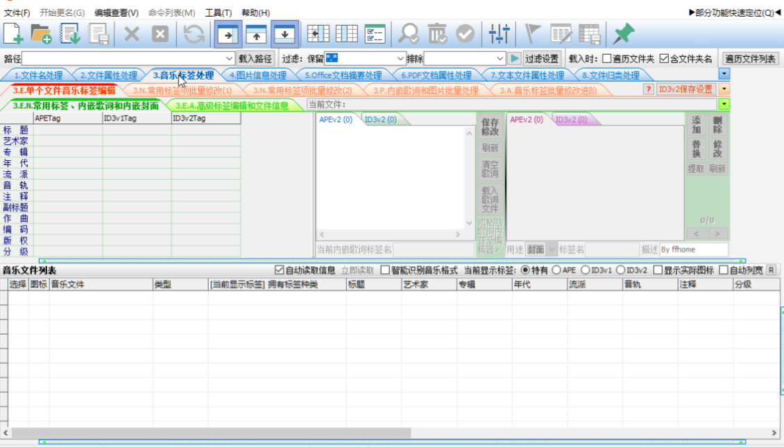
Task: Click the checklist view icon
Action: (x=375, y=34)
